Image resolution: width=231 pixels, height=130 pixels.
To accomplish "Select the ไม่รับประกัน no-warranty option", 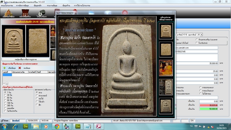I will [5, 111].
